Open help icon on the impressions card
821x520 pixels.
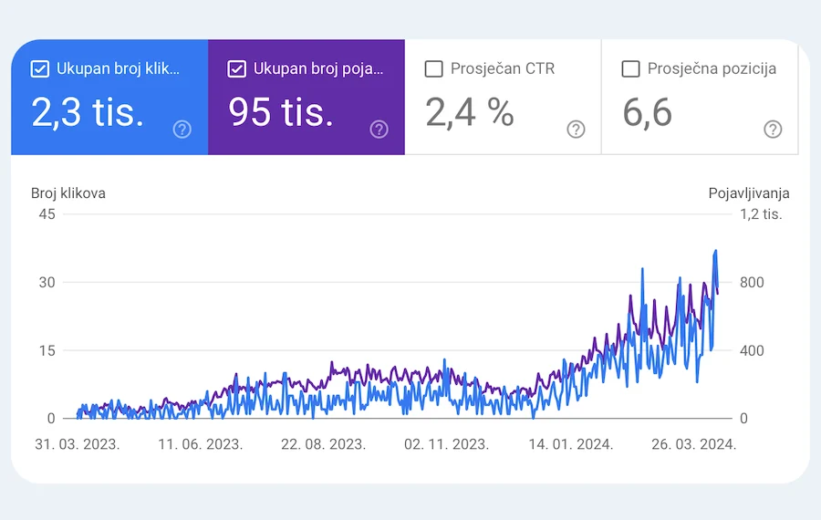pyautogui.click(x=379, y=130)
